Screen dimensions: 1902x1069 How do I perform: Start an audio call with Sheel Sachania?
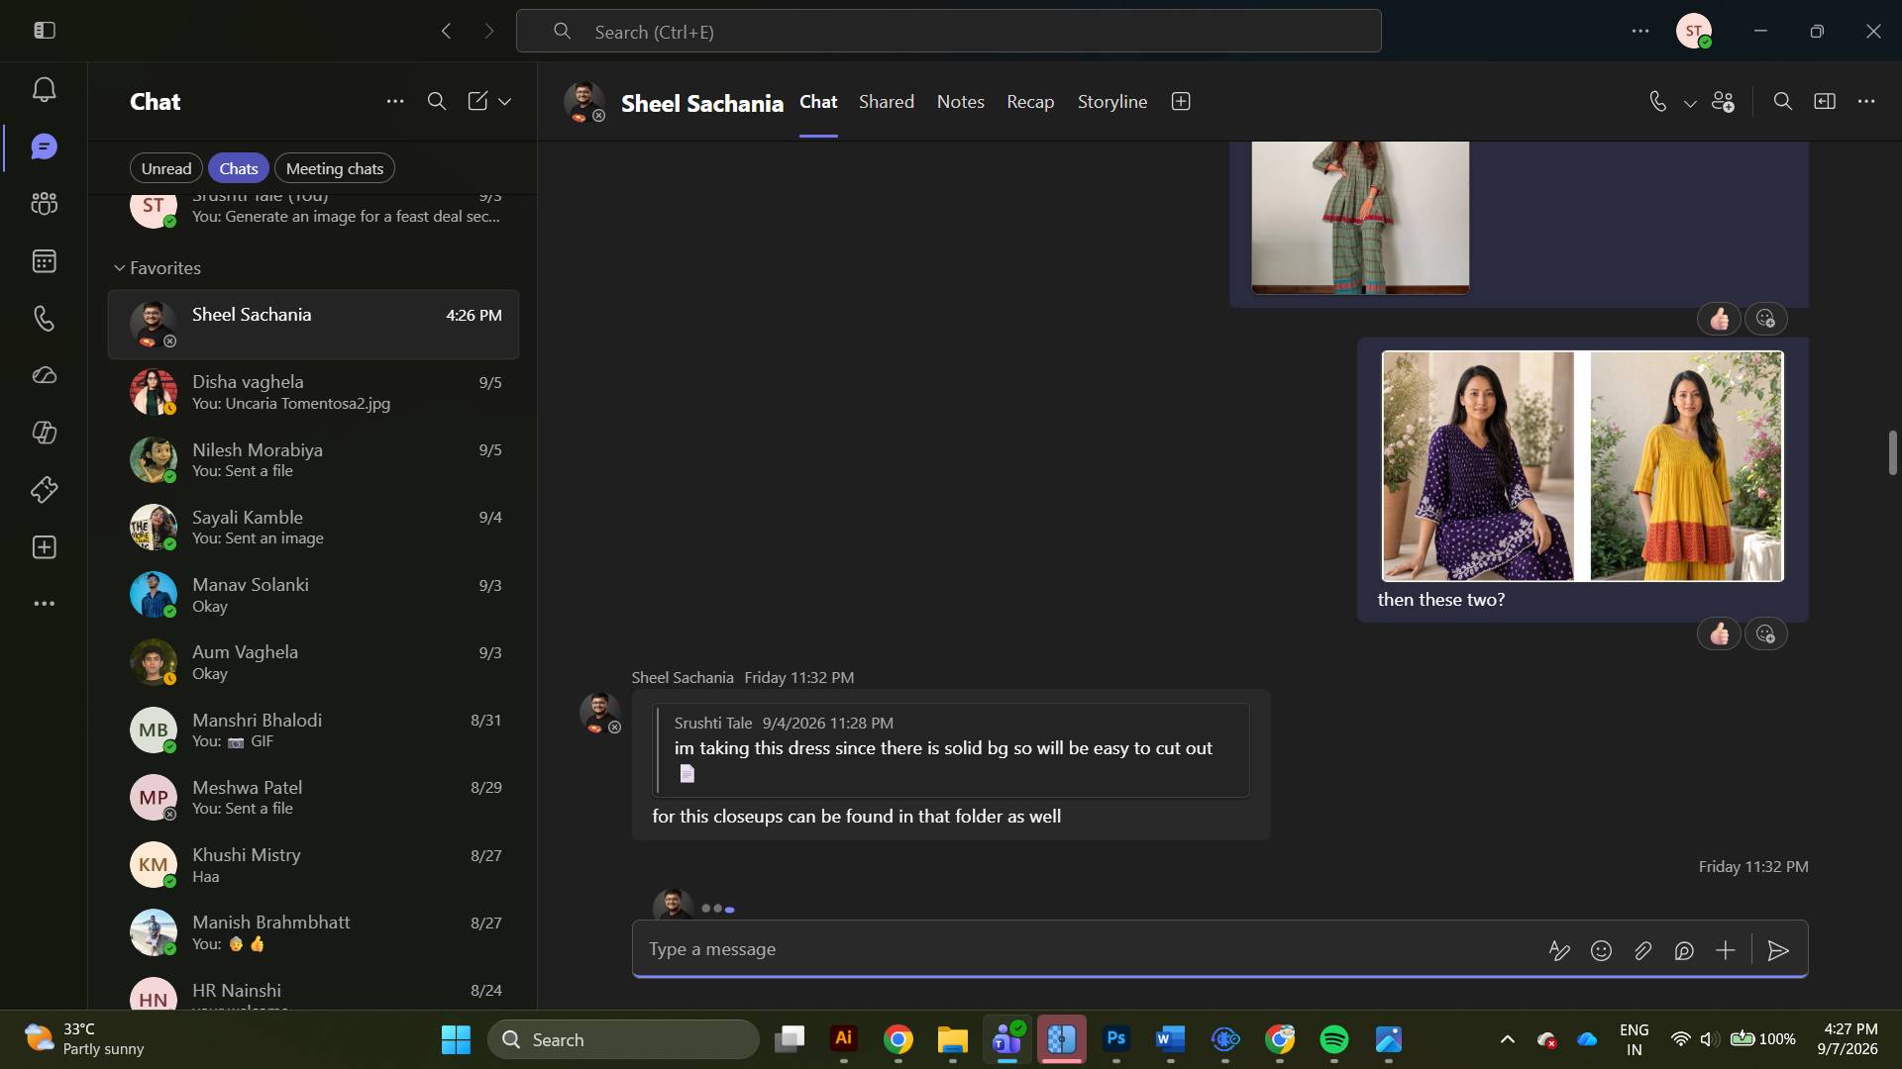(x=1657, y=102)
